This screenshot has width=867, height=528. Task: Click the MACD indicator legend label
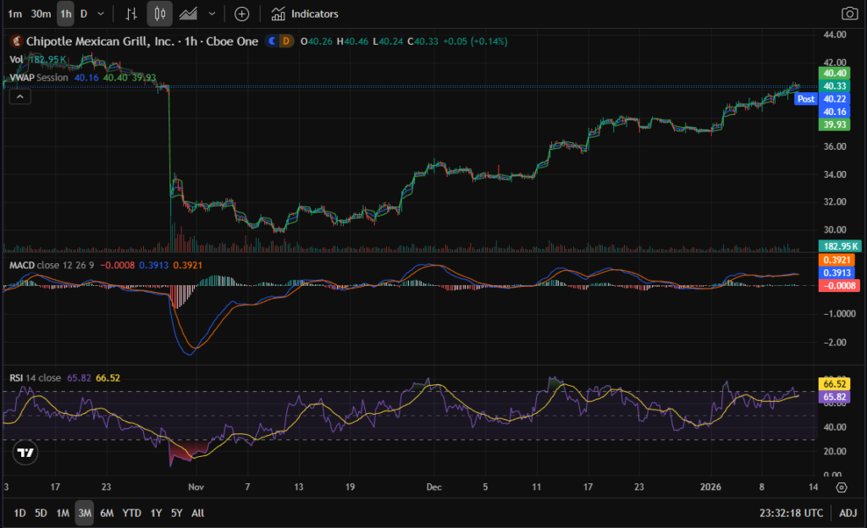[21, 265]
